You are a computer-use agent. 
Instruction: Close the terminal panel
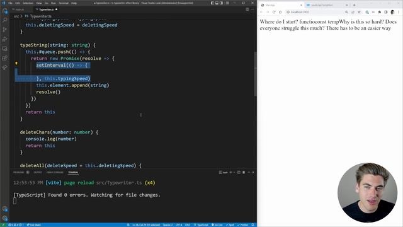click(x=253, y=172)
